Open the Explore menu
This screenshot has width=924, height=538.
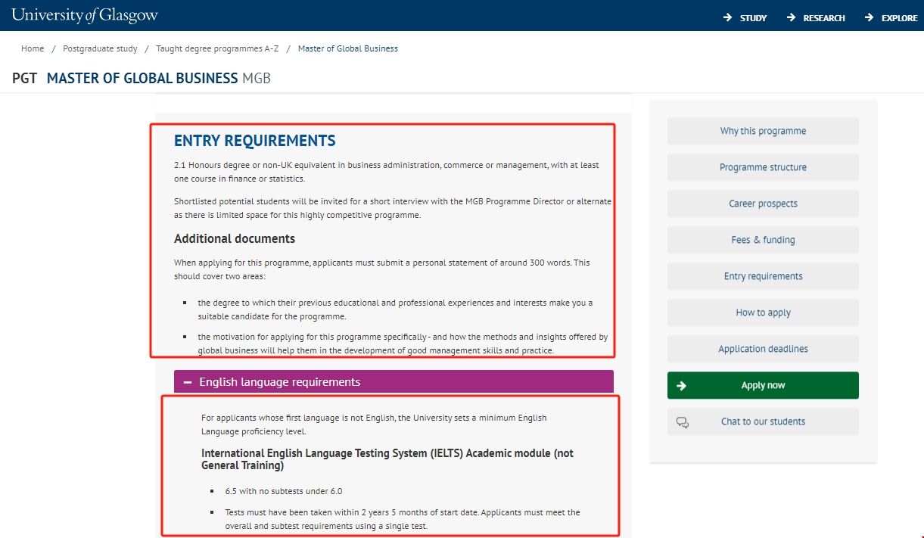point(899,18)
